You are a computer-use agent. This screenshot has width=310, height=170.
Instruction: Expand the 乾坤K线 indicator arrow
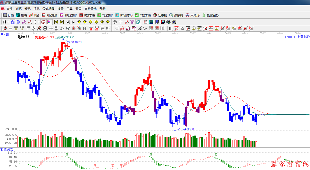pyautogui.click(x=20, y=39)
